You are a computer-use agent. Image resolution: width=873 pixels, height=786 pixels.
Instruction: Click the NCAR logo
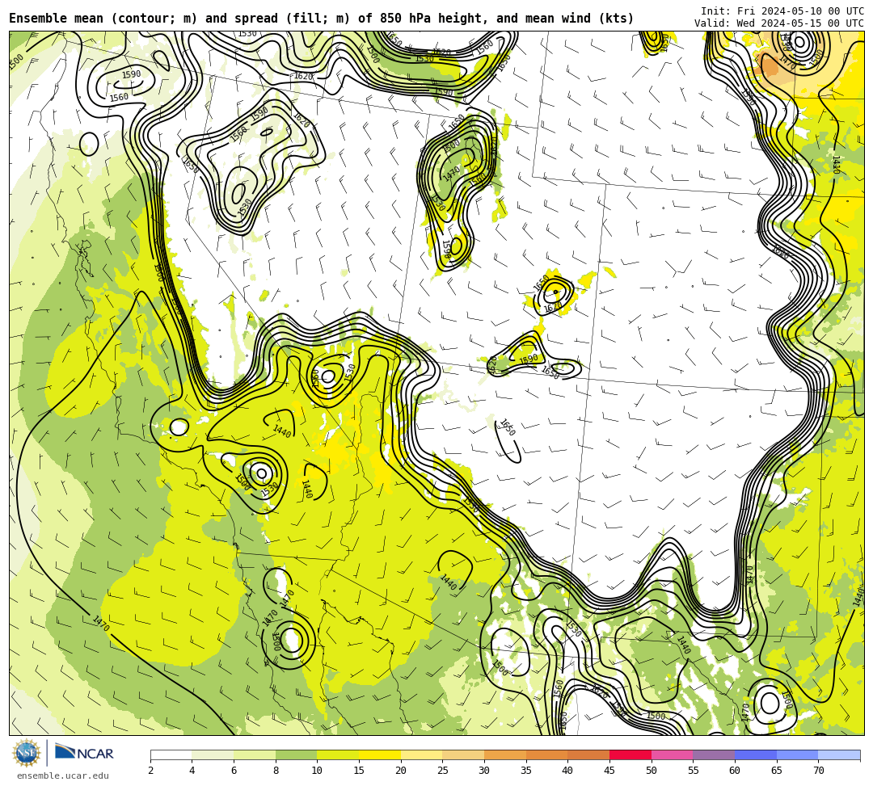(84, 753)
